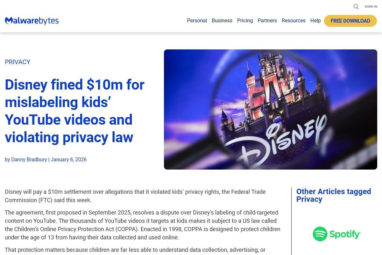The image size is (382, 255).
Task: Click author name Danny Bradbury
Action: click(29, 160)
